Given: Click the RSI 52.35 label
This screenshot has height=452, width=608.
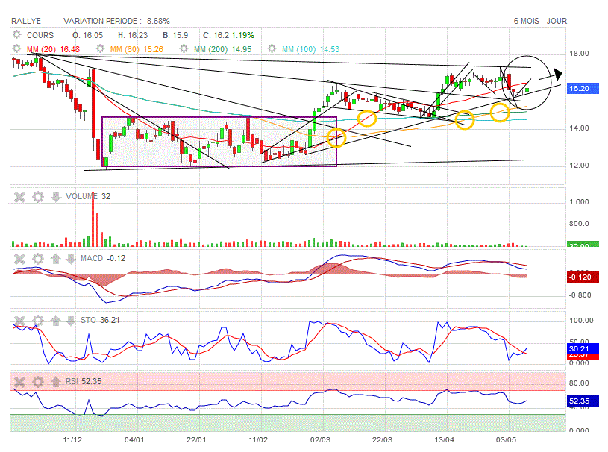Looking at the screenshot, I should (x=84, y=381).
